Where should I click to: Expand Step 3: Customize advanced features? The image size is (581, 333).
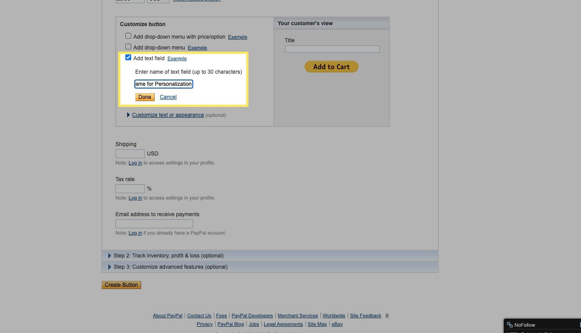click(270, 267)
